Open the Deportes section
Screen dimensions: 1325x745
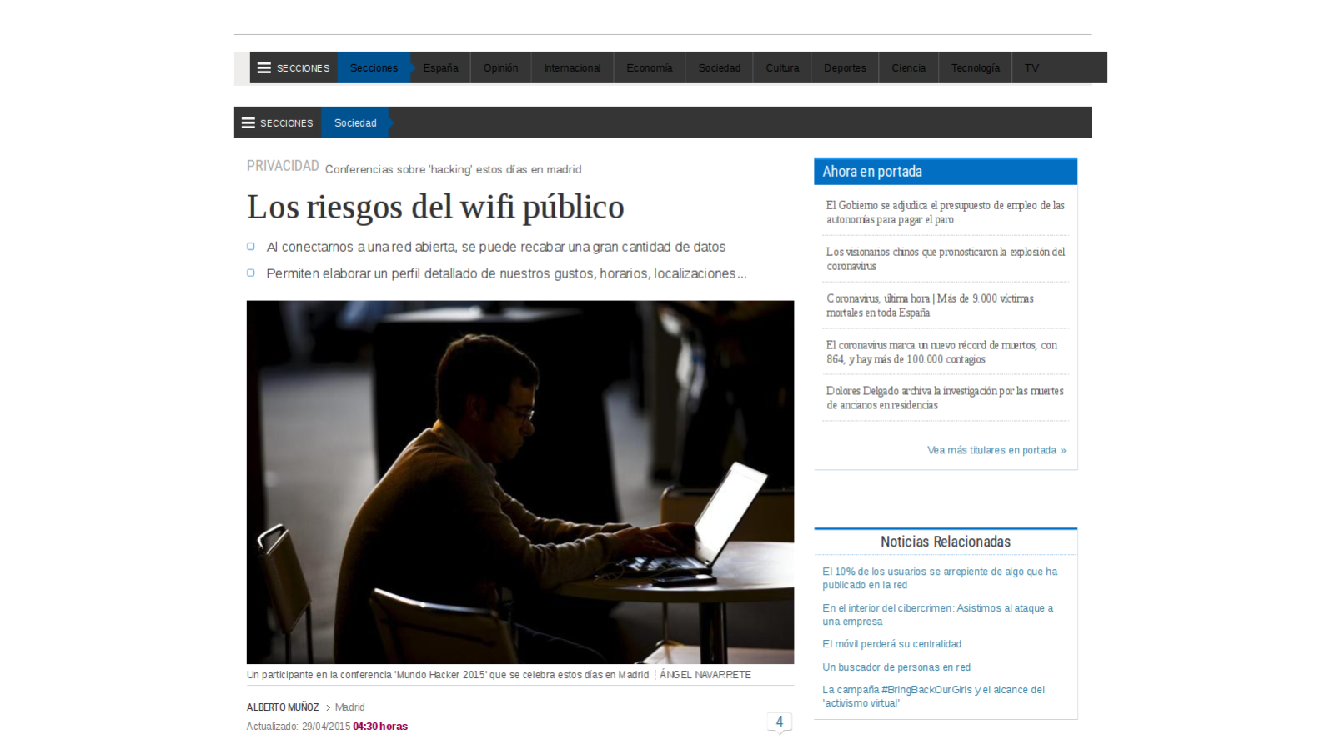point(845,68)
